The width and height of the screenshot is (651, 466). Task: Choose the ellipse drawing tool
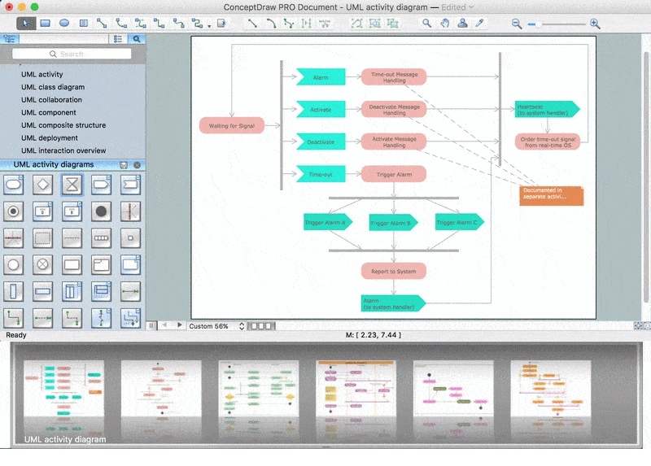point(64,24)
